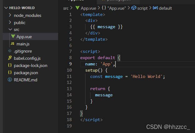The image size is (195, 133).
Task: Click the braces icon in the breadcrumb
Action: [104, 8]
